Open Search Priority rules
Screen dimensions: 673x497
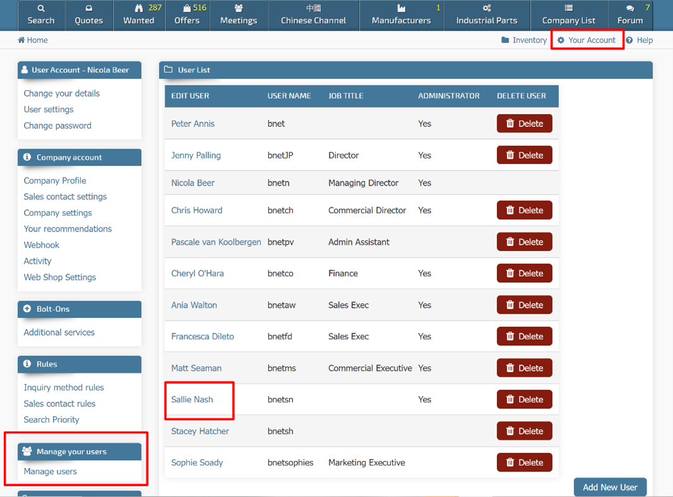52,420
